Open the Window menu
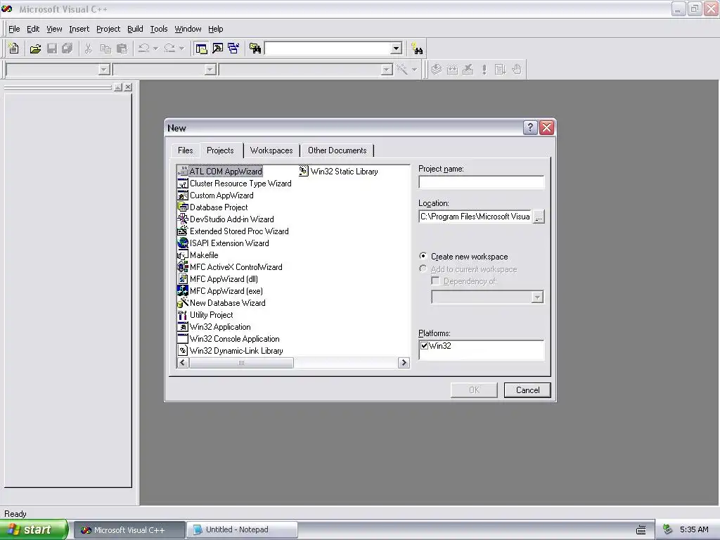The width and height of the screenshot is (720, 540). click(188, 29)
